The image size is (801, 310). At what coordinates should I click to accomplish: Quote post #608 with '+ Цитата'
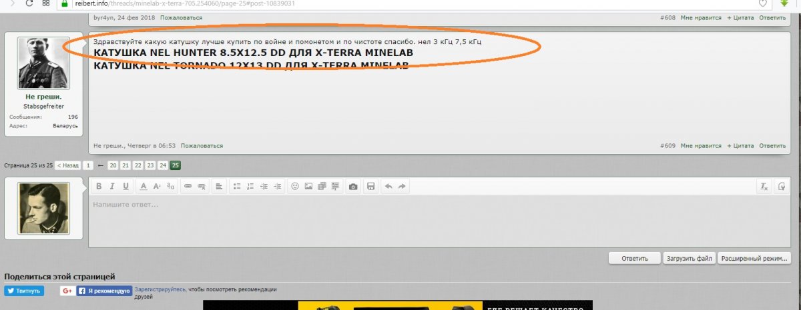pyautogui.click(x=740, y=17)
